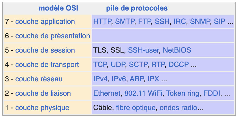The width and height of the screenshot is (239, 119).
Task: Follow the couche réseau link
Action: click(39, 79)
